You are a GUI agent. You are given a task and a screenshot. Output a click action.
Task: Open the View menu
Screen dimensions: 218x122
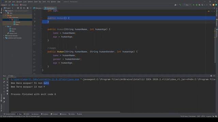14,2
